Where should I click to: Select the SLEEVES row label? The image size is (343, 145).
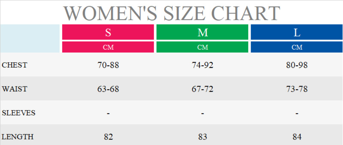click(18, 113)
